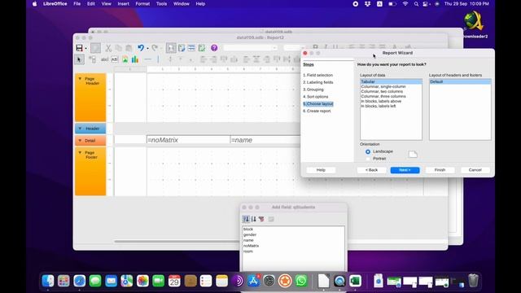Image resolution: width=521 pixels, height=293 pixels.
Task: Click the blue Next > button
Action: (x=405, y=170)
